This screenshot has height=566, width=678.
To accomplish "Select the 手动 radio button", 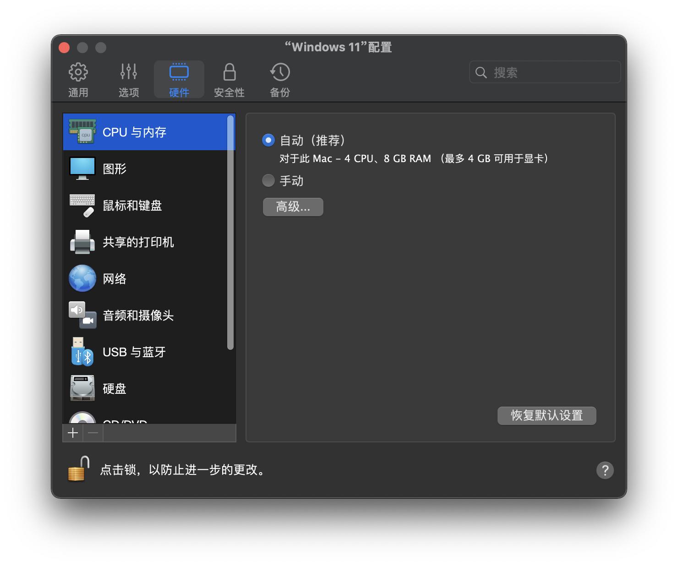I will [268, 180].
